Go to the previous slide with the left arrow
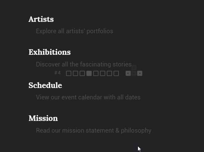Image resolution: width=204 pixels, height=152 pixels. click(x=128, y=74)
